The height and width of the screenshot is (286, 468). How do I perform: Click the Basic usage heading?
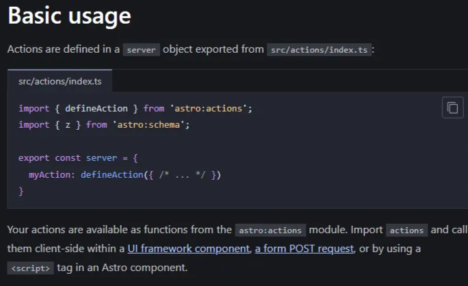click(x=69, y=17)
